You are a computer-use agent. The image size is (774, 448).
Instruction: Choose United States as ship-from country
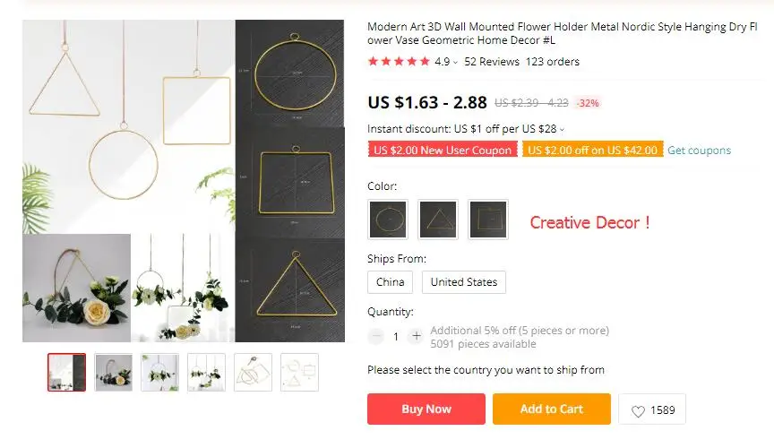click(463, 282)
